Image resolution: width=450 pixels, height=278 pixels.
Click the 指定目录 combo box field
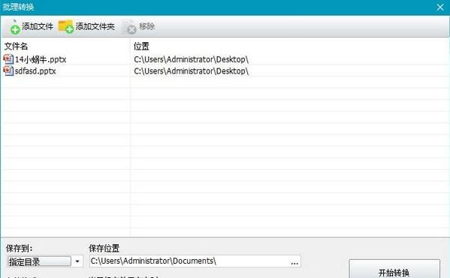pos(39,261)
